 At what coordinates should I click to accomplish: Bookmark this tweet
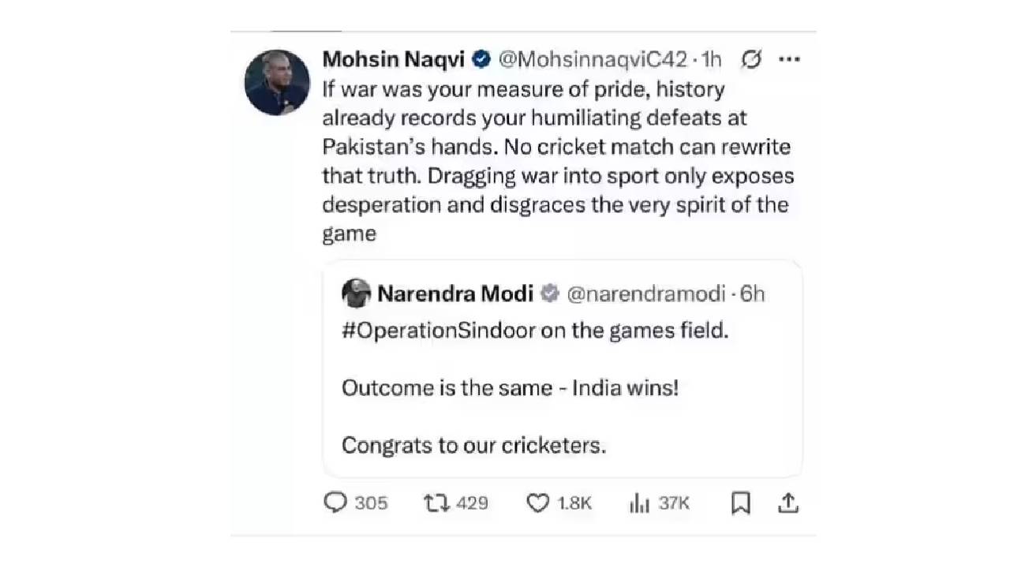click(740, 503)
